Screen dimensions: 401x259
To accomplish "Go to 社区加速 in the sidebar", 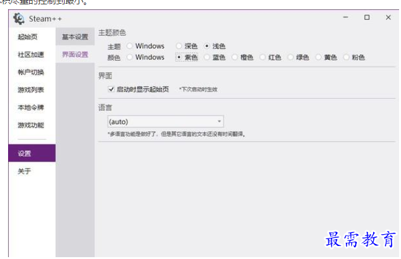I will tap(31, 55).
